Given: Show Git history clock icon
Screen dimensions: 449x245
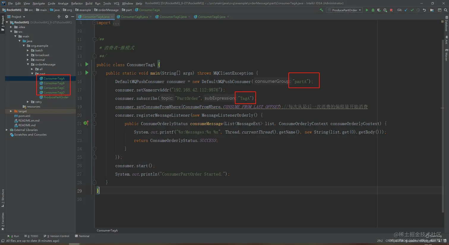Looking at the screenshot, I should 418,10.
